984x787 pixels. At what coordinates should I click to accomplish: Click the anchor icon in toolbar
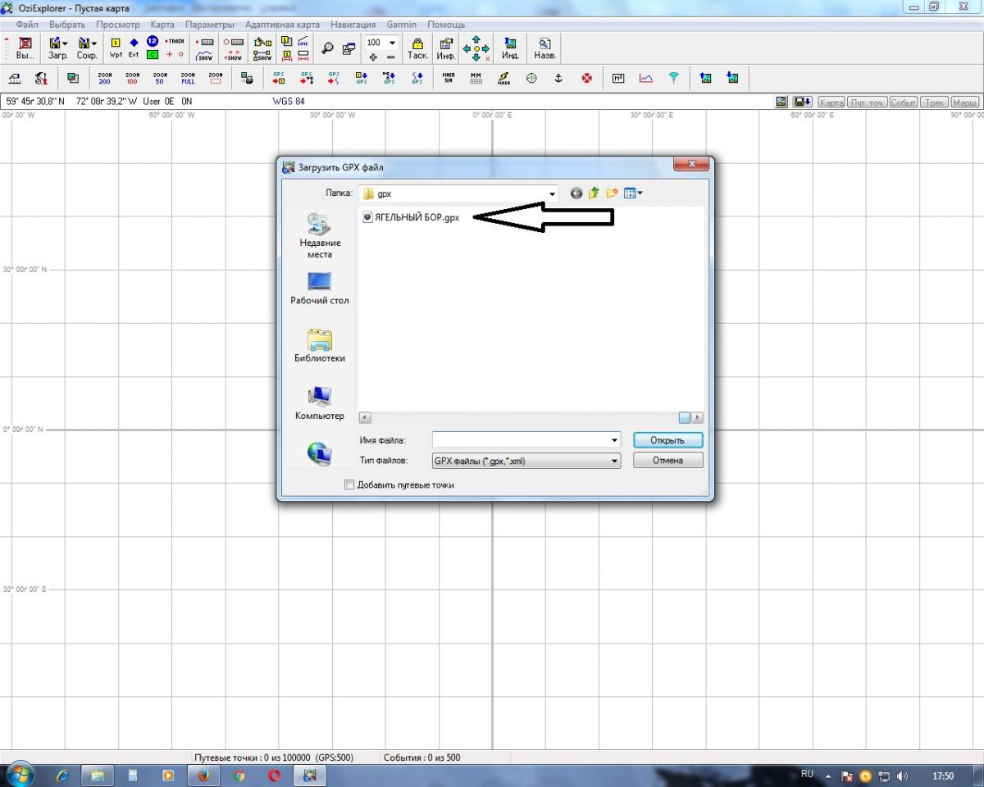coord(558,78)
